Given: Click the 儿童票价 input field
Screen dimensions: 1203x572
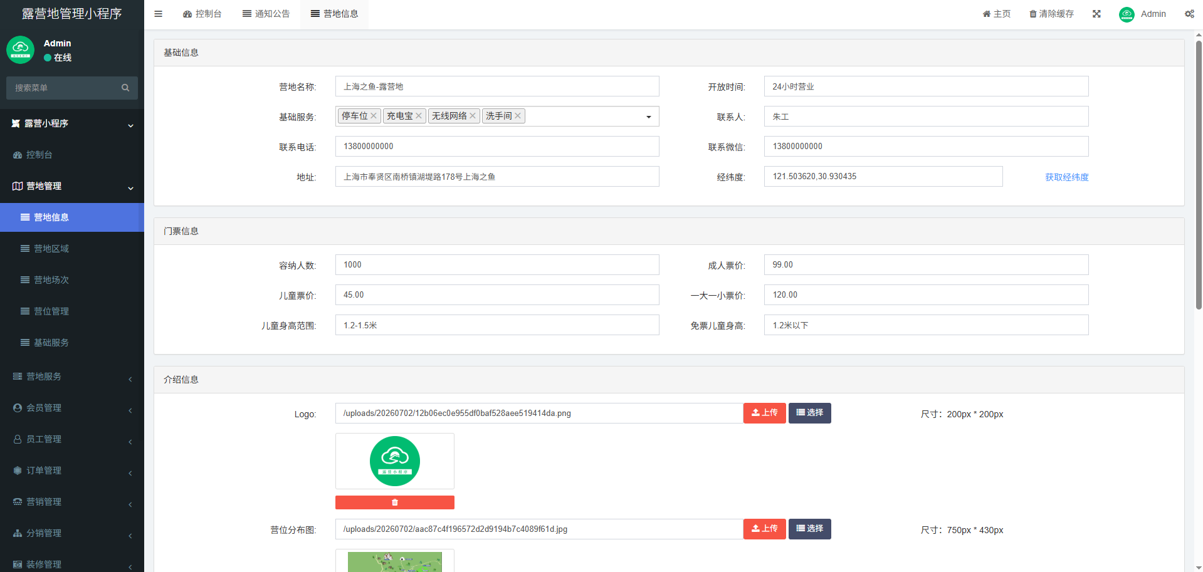Looking at the screenshot, I should click(x=497, y=295).
